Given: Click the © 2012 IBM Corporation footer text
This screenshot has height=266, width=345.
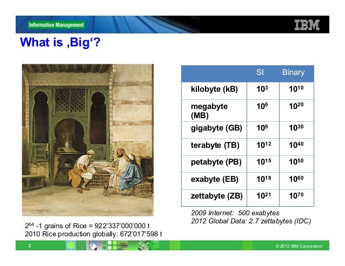Looking at the screenshot, I should 299,246.
